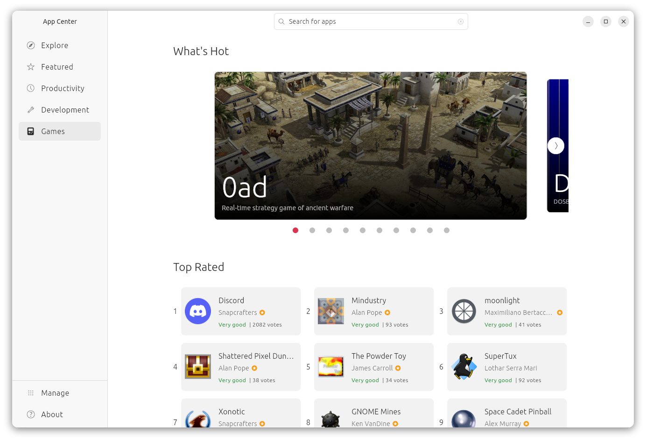The width and height of the screenshot is (646, 441).
Task: Open the Mindustry app icon
Action: point(331,311)
